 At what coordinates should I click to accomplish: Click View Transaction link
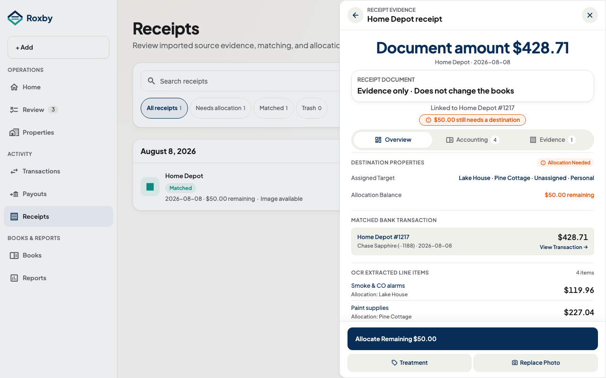pyautogui.click(x=563, y=247)
